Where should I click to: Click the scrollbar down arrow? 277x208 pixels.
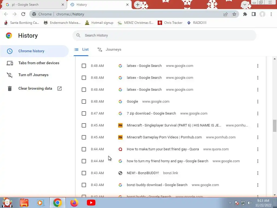[275, 195]
